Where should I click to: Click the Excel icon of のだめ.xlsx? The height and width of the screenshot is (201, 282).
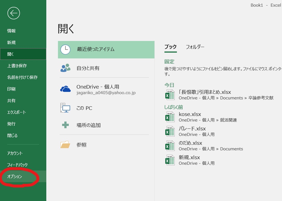coord(170,146)
